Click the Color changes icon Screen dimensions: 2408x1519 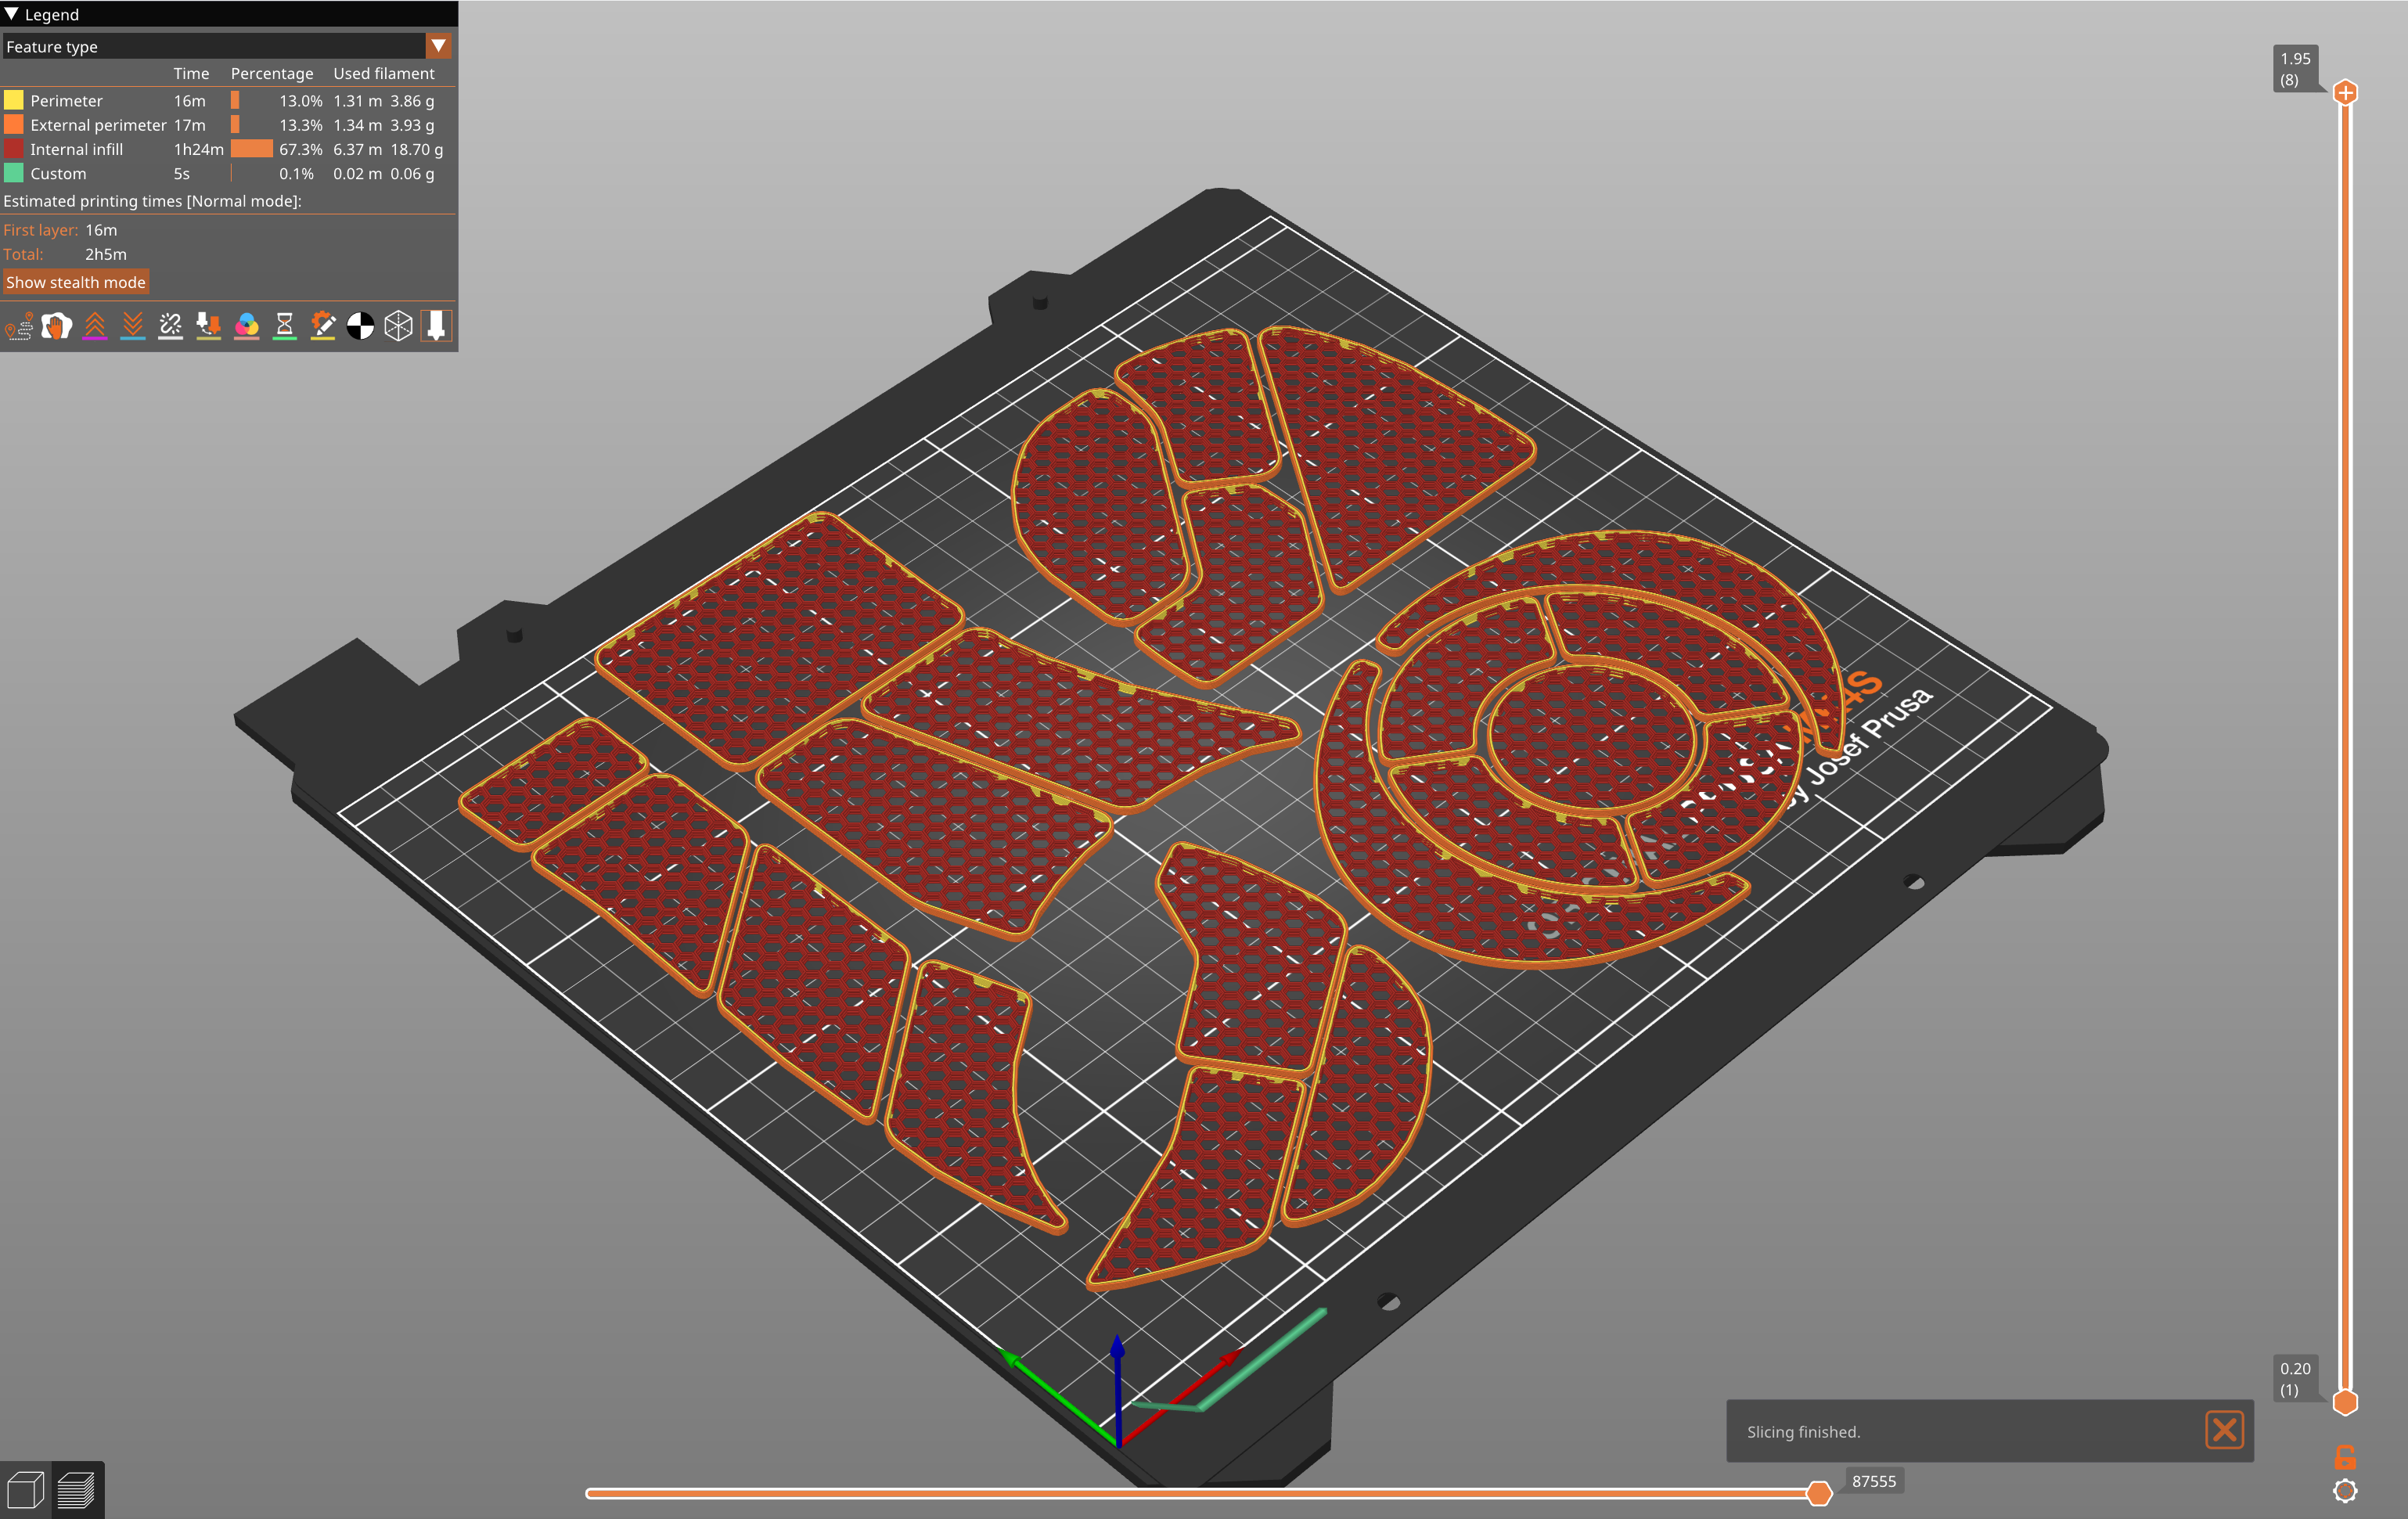pos(247,326)
